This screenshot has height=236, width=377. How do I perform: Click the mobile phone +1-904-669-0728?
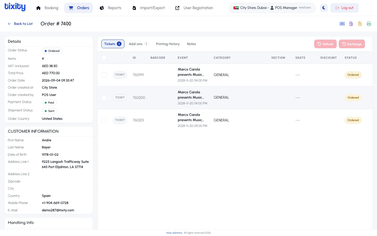[55, 203]
